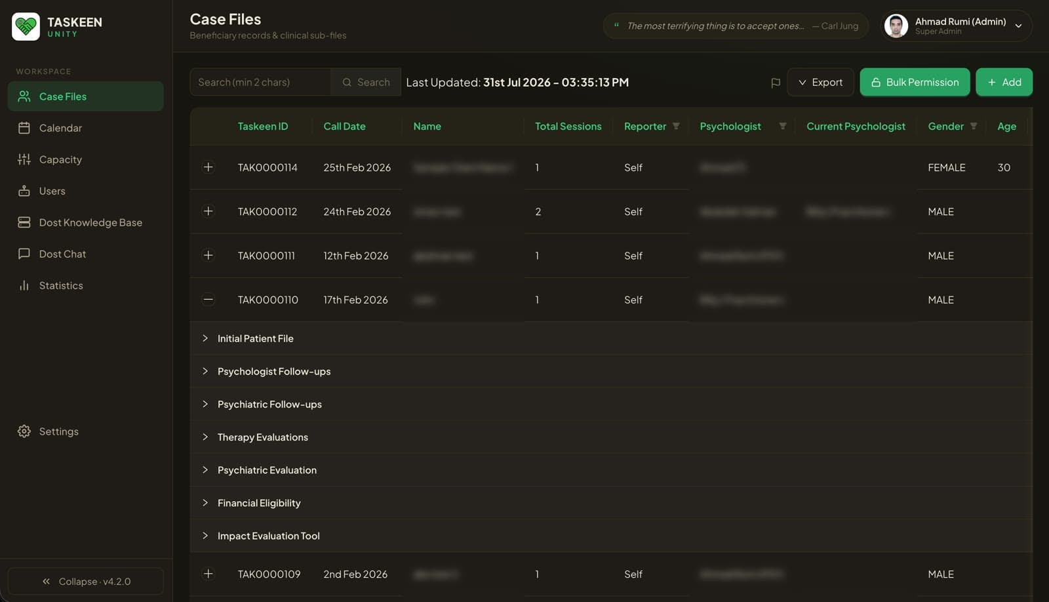
Task: Click the Current Psychologist column header
Action: click(x=856, y=126)
